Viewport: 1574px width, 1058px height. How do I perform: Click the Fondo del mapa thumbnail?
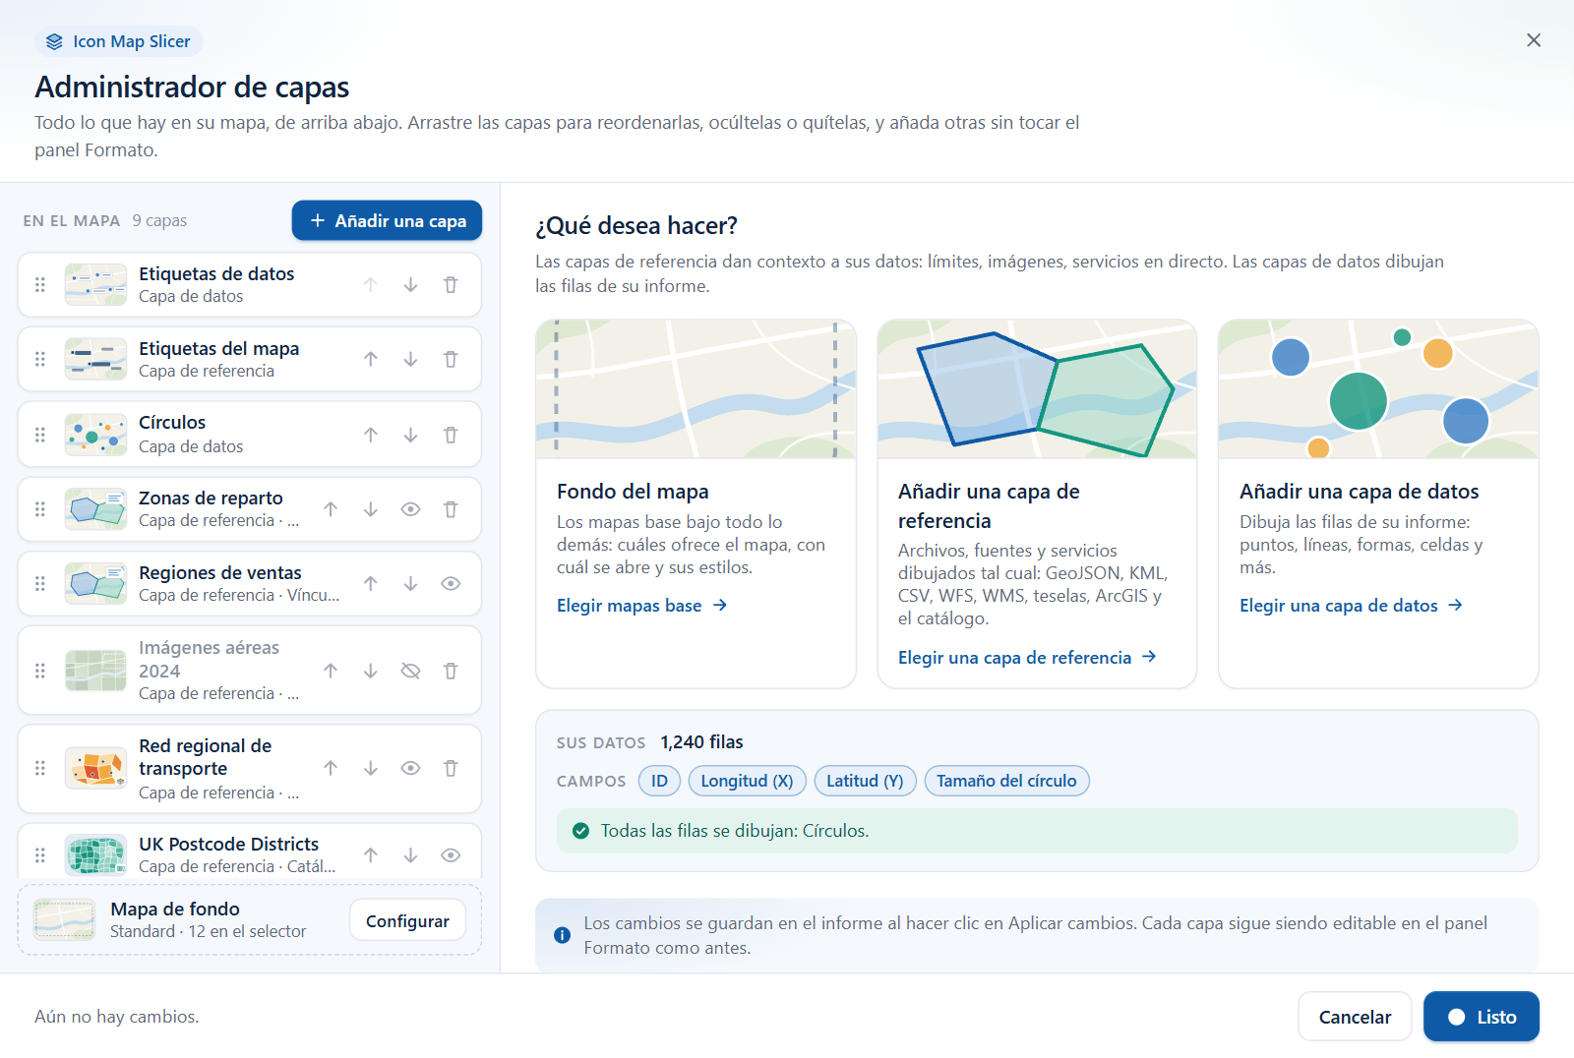pyautogui.click(x=696, y=388)
